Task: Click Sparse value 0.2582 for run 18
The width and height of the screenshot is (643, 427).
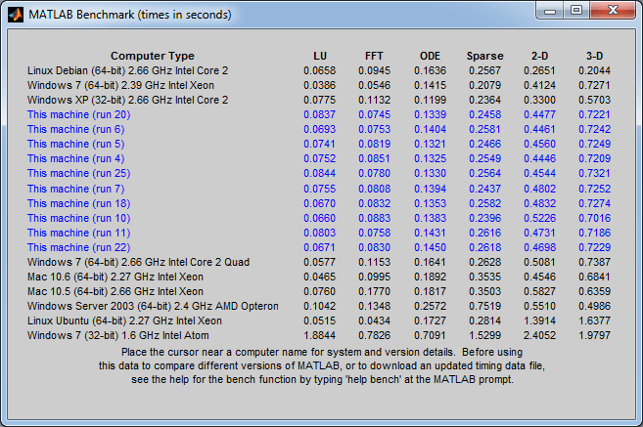Action: (x=484, y=203)
